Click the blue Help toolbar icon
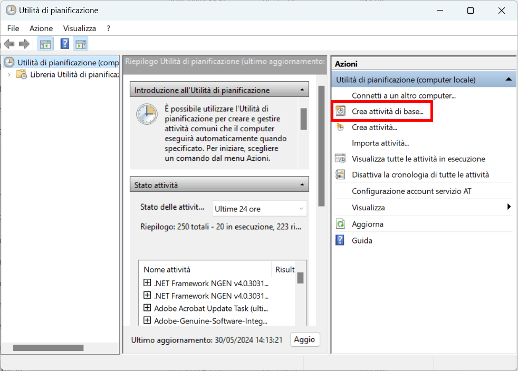The height and width of the screenshot is (371, 518). pyautogui.click(x=65, y=44)
